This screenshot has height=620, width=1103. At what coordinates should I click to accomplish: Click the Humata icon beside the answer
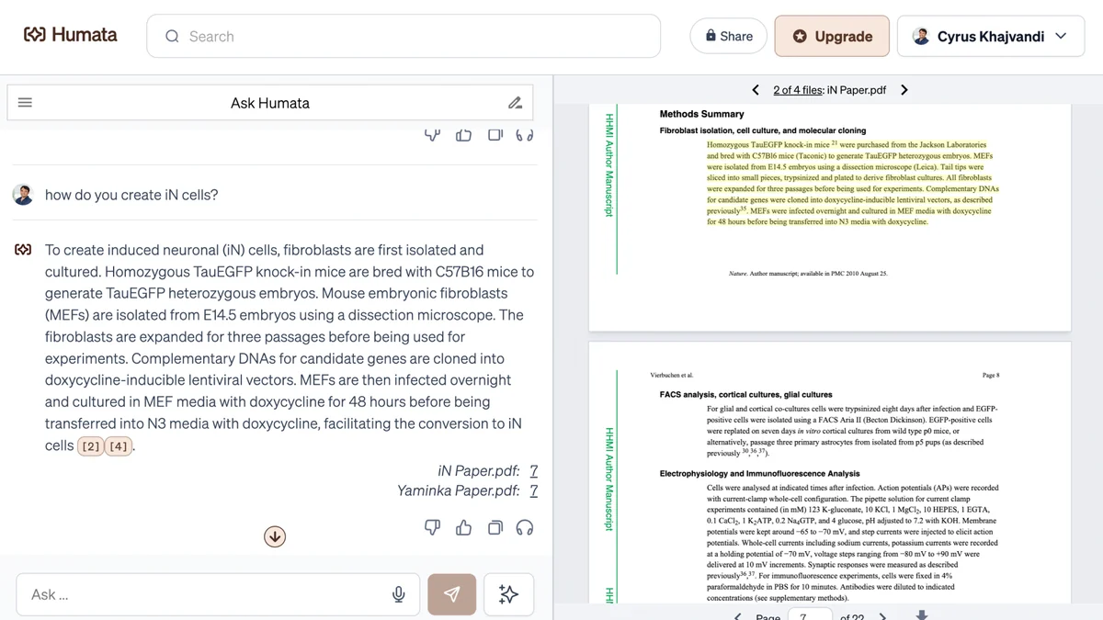pyautogui.click(x=23, y=250)
